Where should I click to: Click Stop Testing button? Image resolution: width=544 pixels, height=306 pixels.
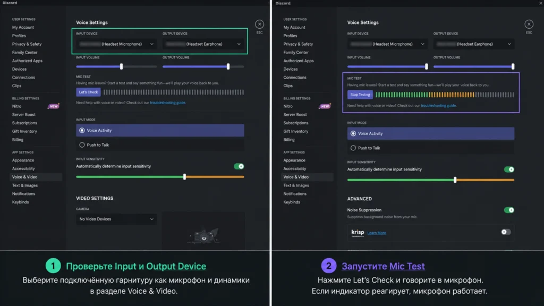(x=360, y=95)
